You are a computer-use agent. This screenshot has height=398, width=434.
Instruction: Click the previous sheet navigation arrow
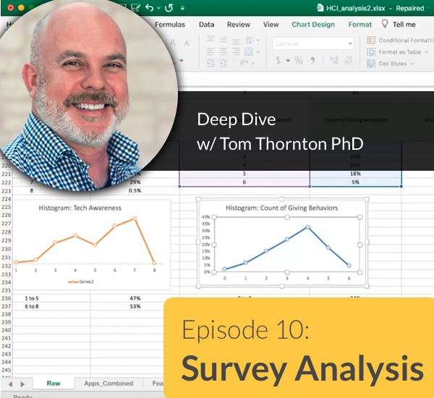(11, 384)
